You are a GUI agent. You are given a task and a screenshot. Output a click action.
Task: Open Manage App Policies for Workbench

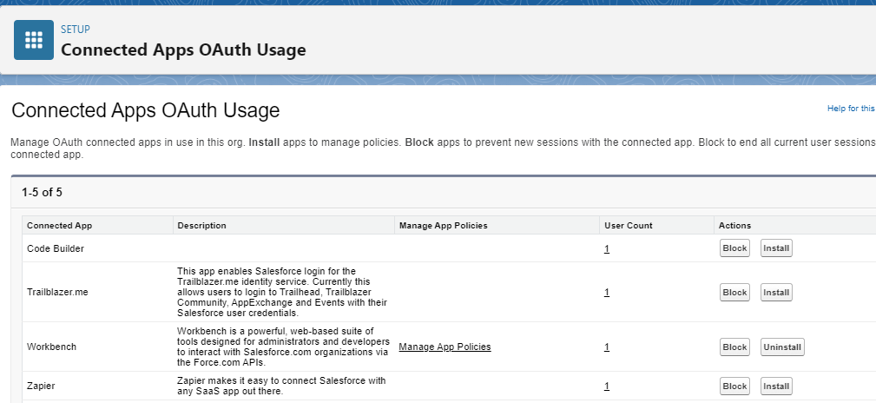[x=445, y=347]
